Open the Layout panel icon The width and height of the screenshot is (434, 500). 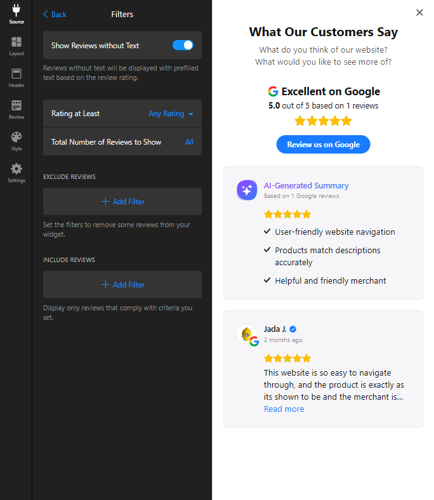click(x=16, y=42)
